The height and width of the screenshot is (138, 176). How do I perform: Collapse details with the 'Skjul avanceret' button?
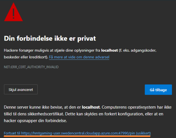point(21,89)
